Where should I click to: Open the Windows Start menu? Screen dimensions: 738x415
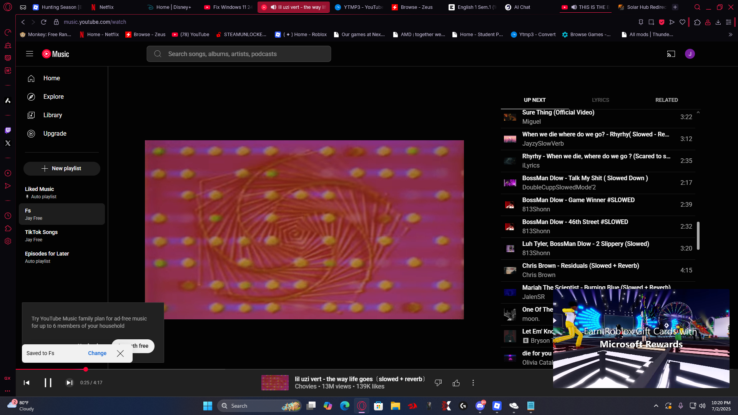tap(208, 406)
